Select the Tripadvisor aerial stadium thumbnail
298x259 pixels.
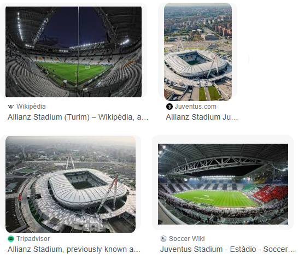[x=71, y=184]
